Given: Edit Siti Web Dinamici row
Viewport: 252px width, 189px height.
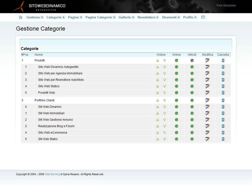Looking at the screenshot, I should coord(208,107).
